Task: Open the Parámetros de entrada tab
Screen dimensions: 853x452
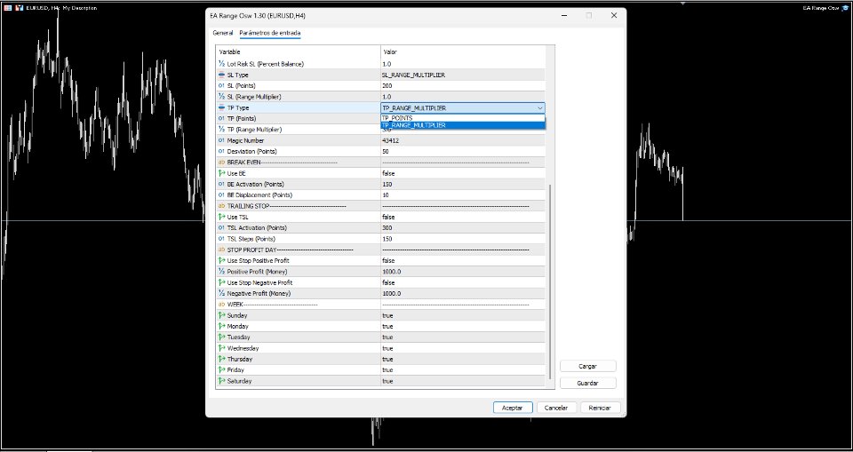Action: pyautogui.click(x=270, y=33)
